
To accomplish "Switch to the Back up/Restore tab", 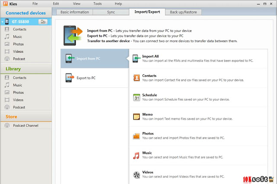I will click(184, 12).
